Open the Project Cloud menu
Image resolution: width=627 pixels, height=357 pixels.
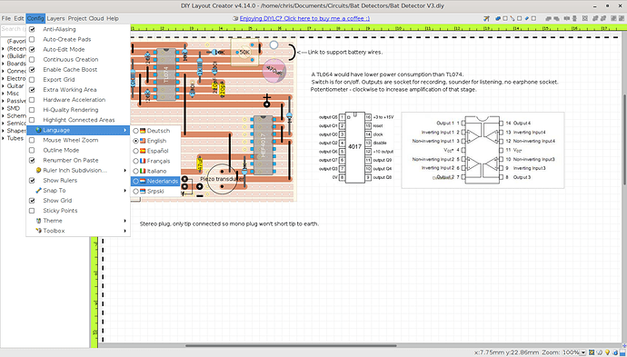(85, 18)
